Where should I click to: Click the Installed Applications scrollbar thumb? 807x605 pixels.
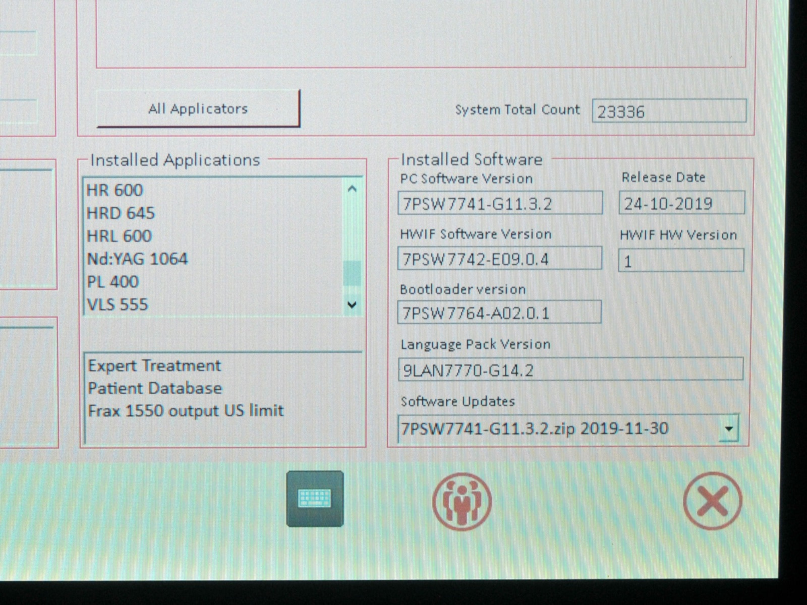[x=352, y=274]
